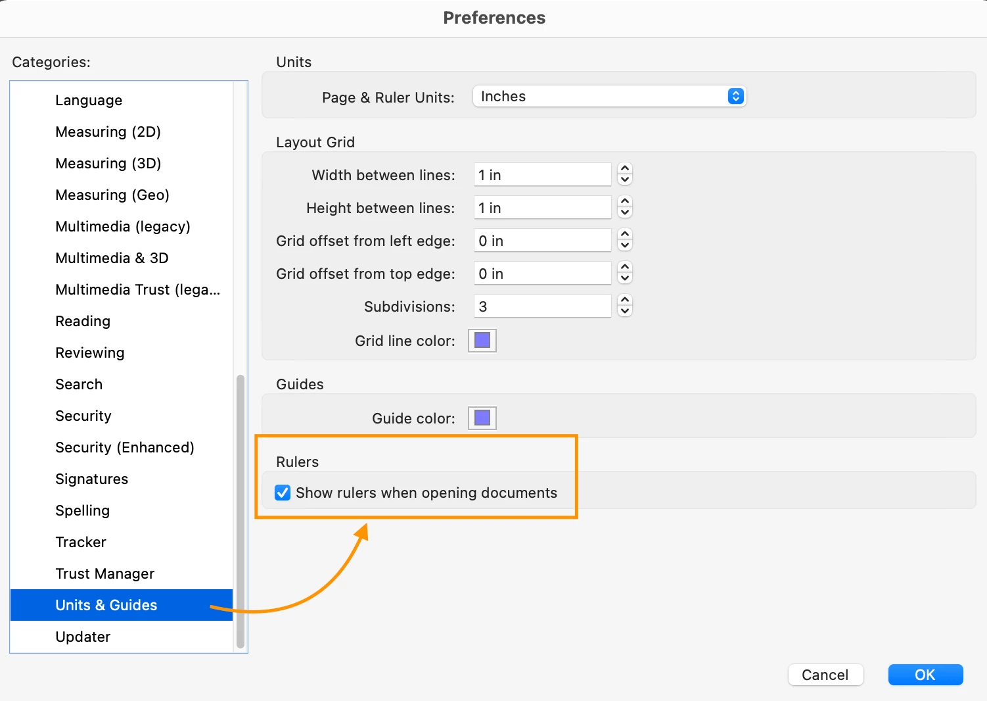Choose Measuring (2D) category
The width and height of the screenshot is (987, 701).
pos(108,132)
